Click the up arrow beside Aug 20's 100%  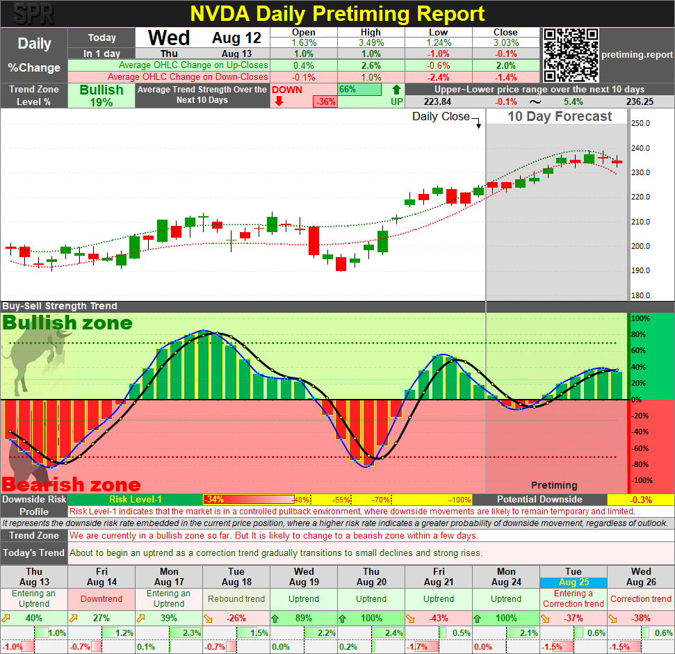point(343,619)
